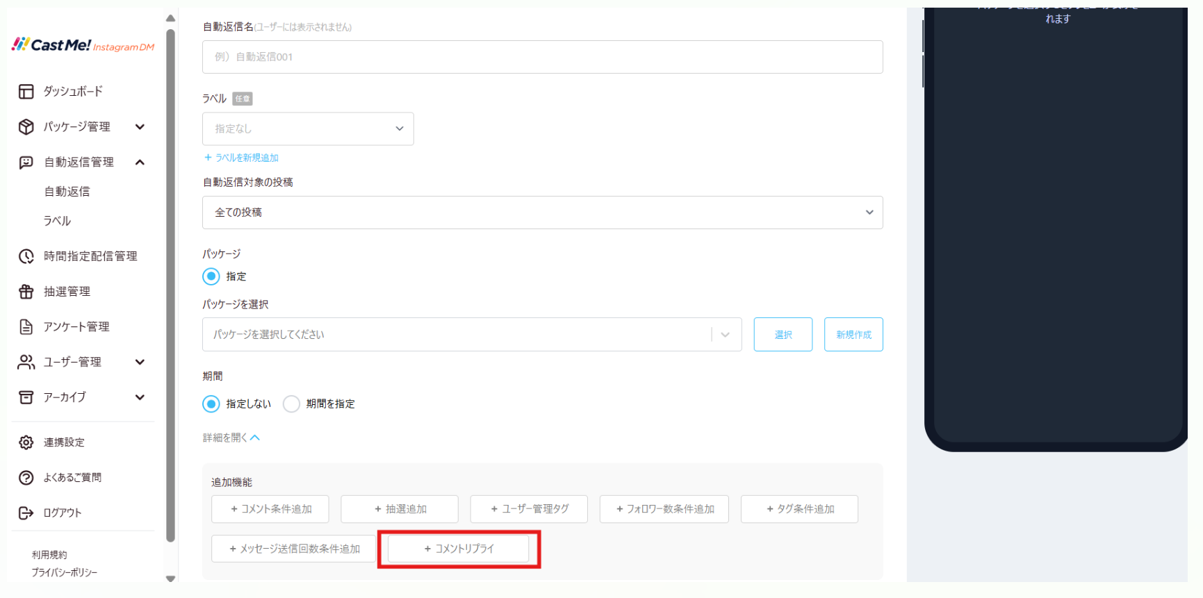Viewport: 1203px width, 598px height.
Task: Select the パッケージ 指定 radio button
Action: [x=211, y=276]
